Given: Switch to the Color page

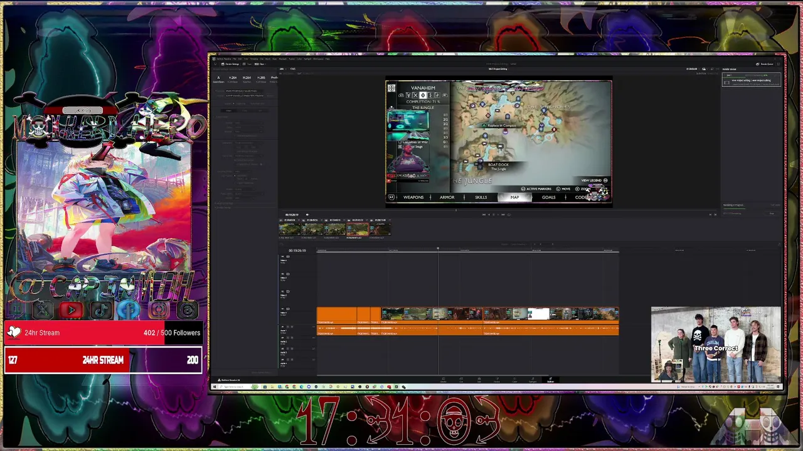Looking at the screenshot, I should tap(514, 380).
